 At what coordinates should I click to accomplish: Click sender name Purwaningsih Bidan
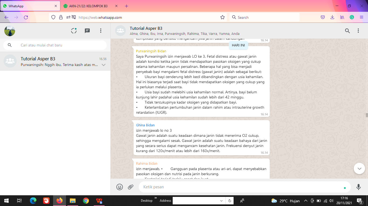click(151, 51)
